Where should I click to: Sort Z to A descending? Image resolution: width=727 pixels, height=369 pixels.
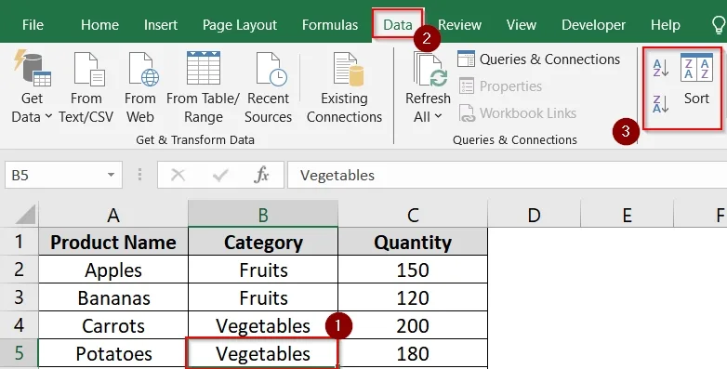[660, 103]
